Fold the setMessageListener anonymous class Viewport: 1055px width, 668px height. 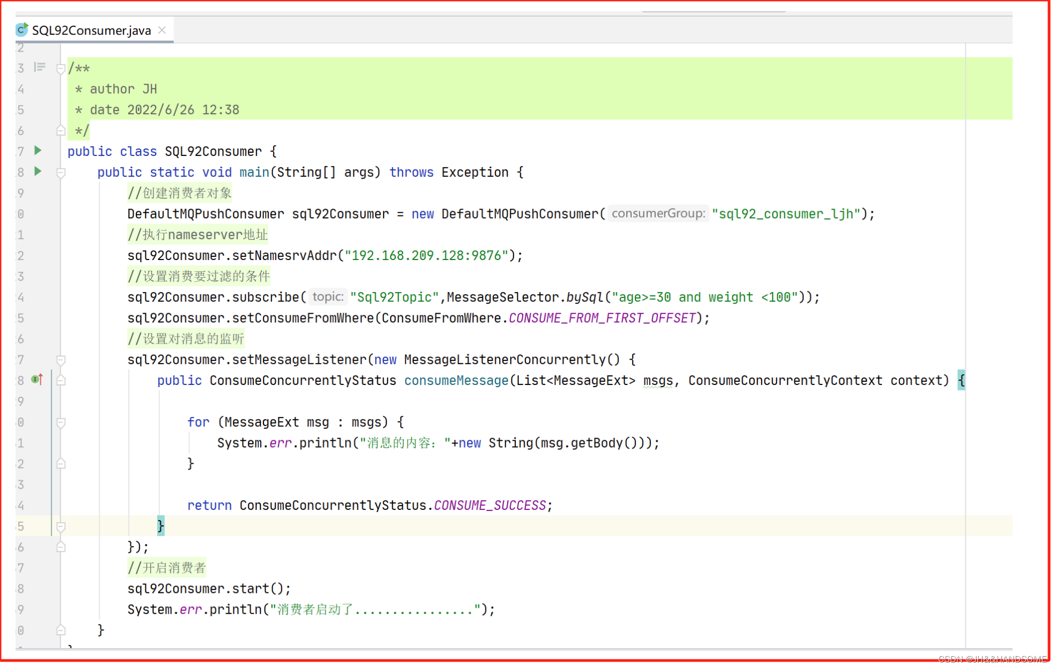coord(61,360)
